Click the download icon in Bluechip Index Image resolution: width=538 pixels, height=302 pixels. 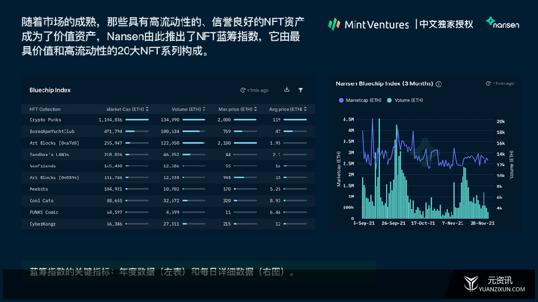tap(287, 90)
